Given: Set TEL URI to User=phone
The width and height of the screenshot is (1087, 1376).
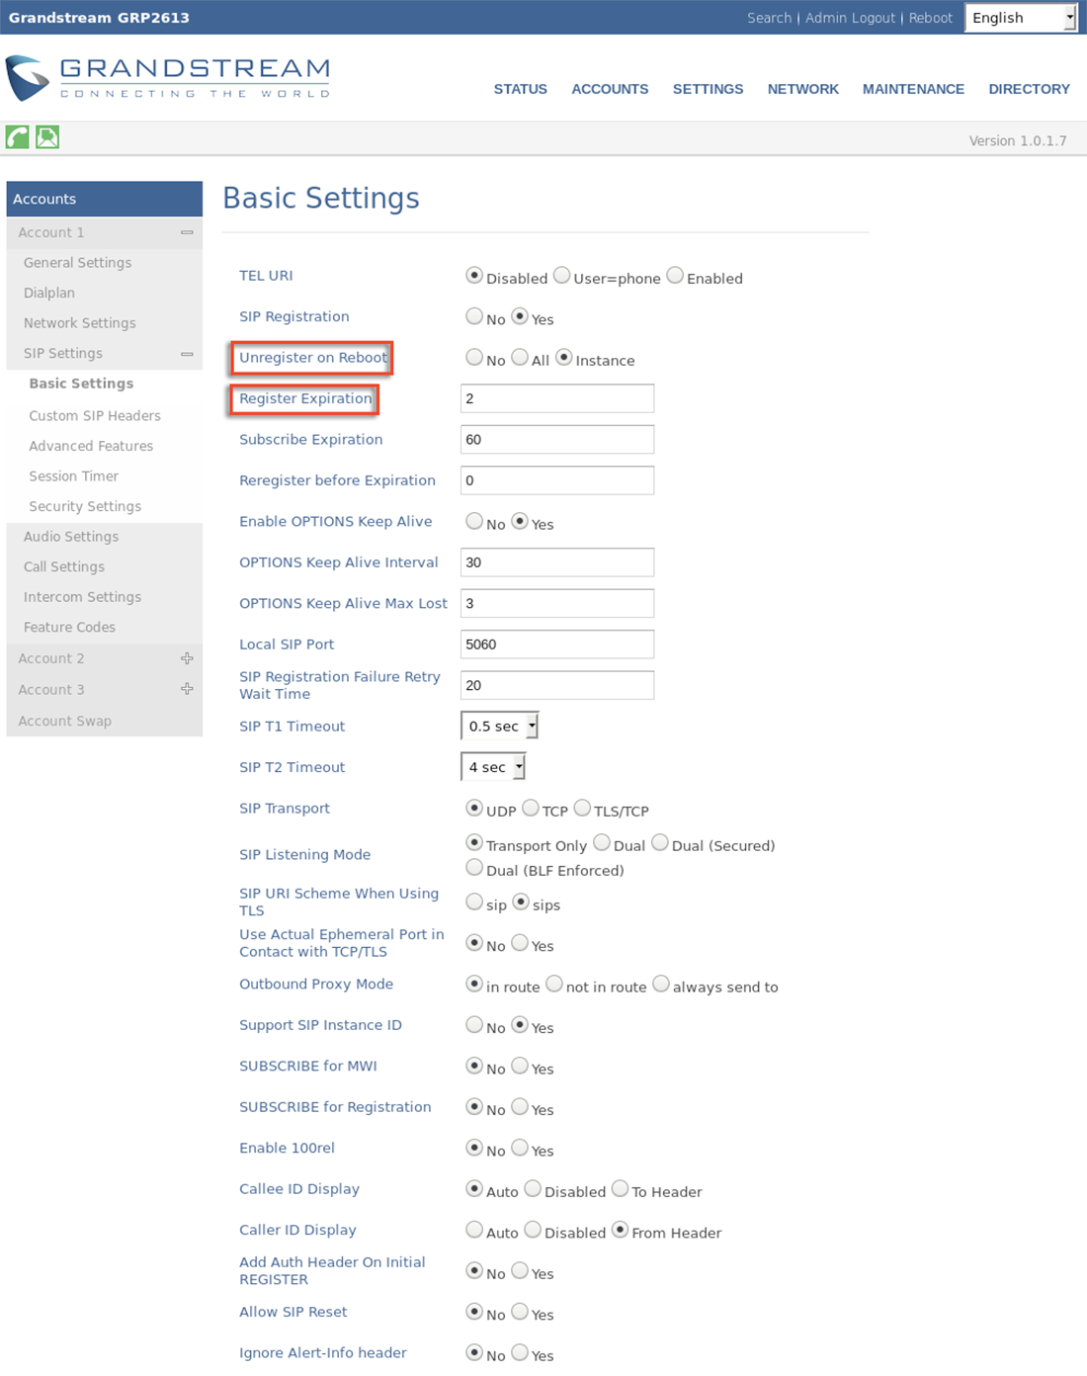Looking at the screenshot, I should tap(561, 276).
